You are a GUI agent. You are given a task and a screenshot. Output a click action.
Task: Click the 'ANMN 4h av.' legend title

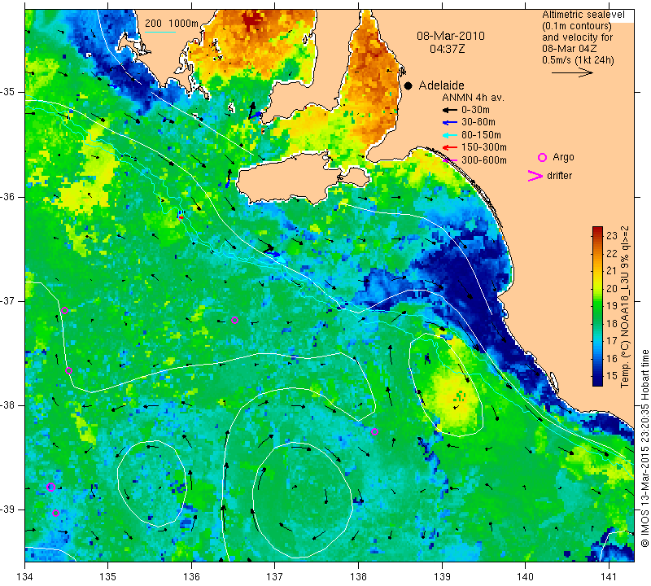pyautogui.click(x=473, y=98)
